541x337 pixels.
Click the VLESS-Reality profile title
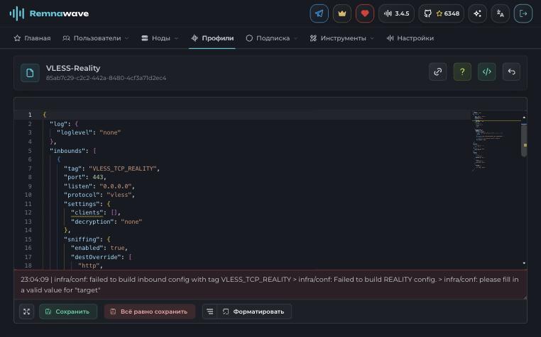(73, 68)
